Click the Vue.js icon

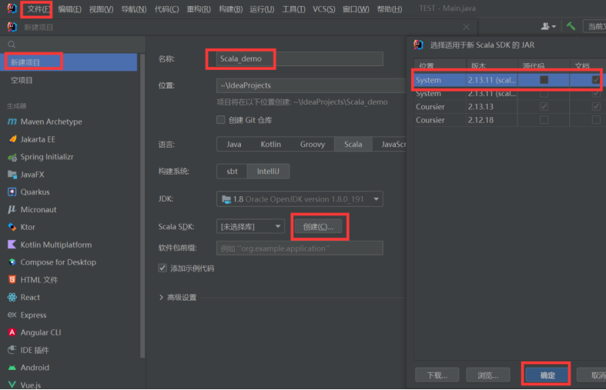click(x=12, y=385)
